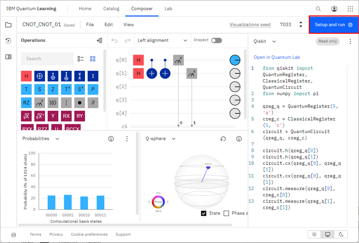Pick the 'if' conditional operation tile
This screenshot has width=359, height=243.
click(93, 103)
